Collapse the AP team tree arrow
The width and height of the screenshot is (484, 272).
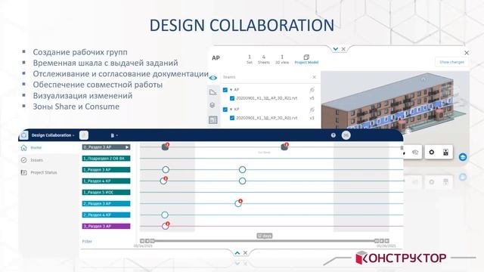click(231, 90)
